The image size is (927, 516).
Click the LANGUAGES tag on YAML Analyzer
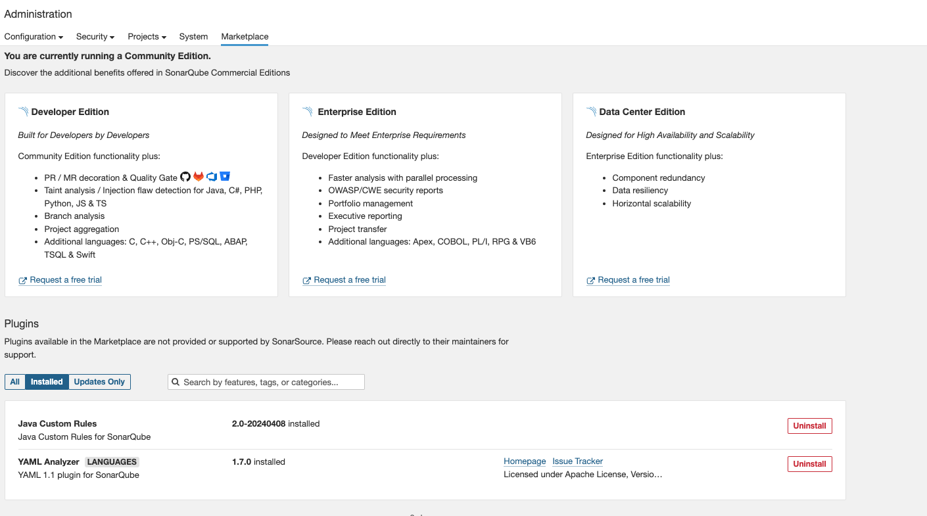click(x=112, y=462)
